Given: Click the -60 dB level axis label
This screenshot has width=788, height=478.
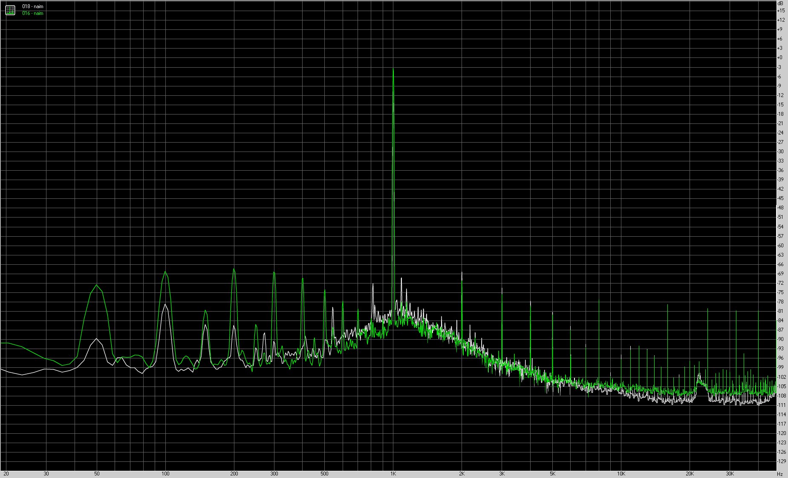Looking at the screenshot, I should [x=781, y=246].
